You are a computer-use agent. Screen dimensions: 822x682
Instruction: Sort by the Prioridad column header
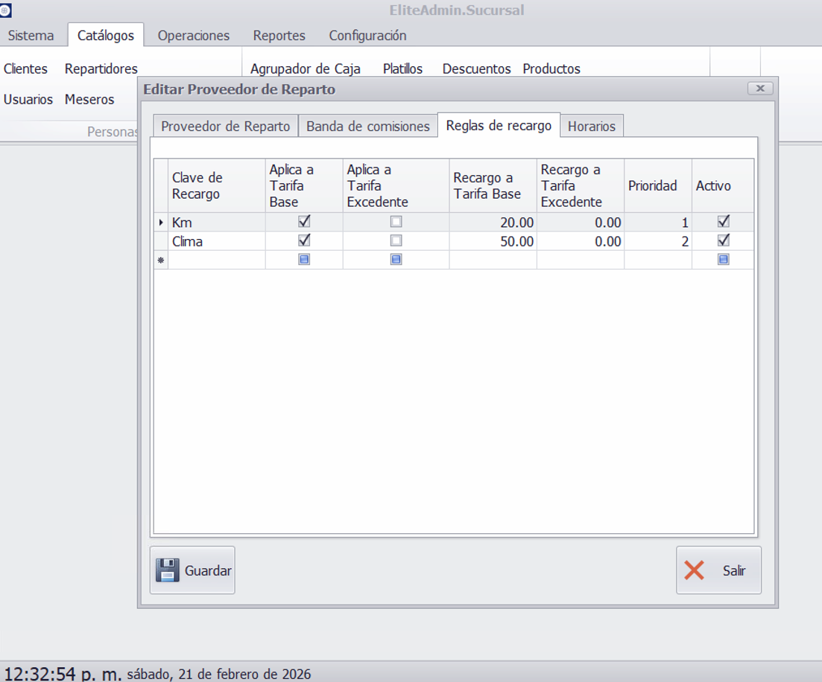pos(652,185)
